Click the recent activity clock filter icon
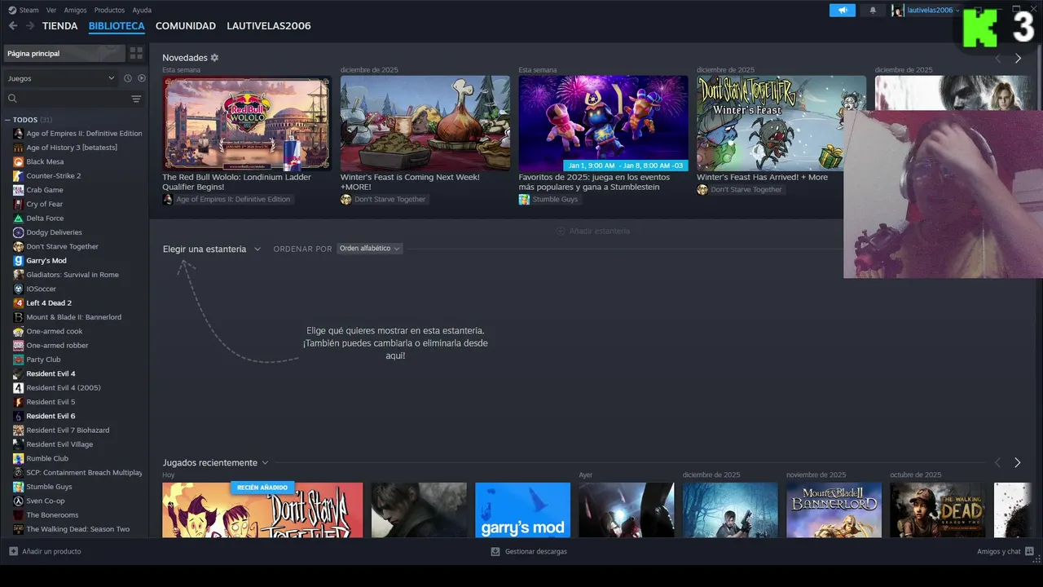The width and height of the screenshot is (1043, 587). pos(127,78)
